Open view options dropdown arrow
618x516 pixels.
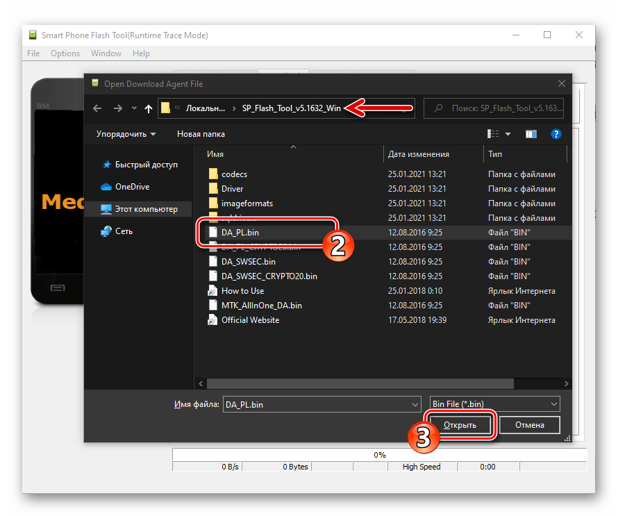point(508,134)
